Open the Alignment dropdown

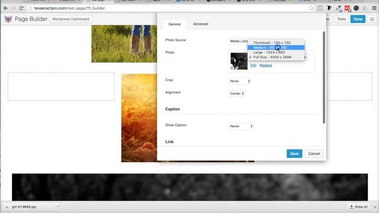(236, 93)
